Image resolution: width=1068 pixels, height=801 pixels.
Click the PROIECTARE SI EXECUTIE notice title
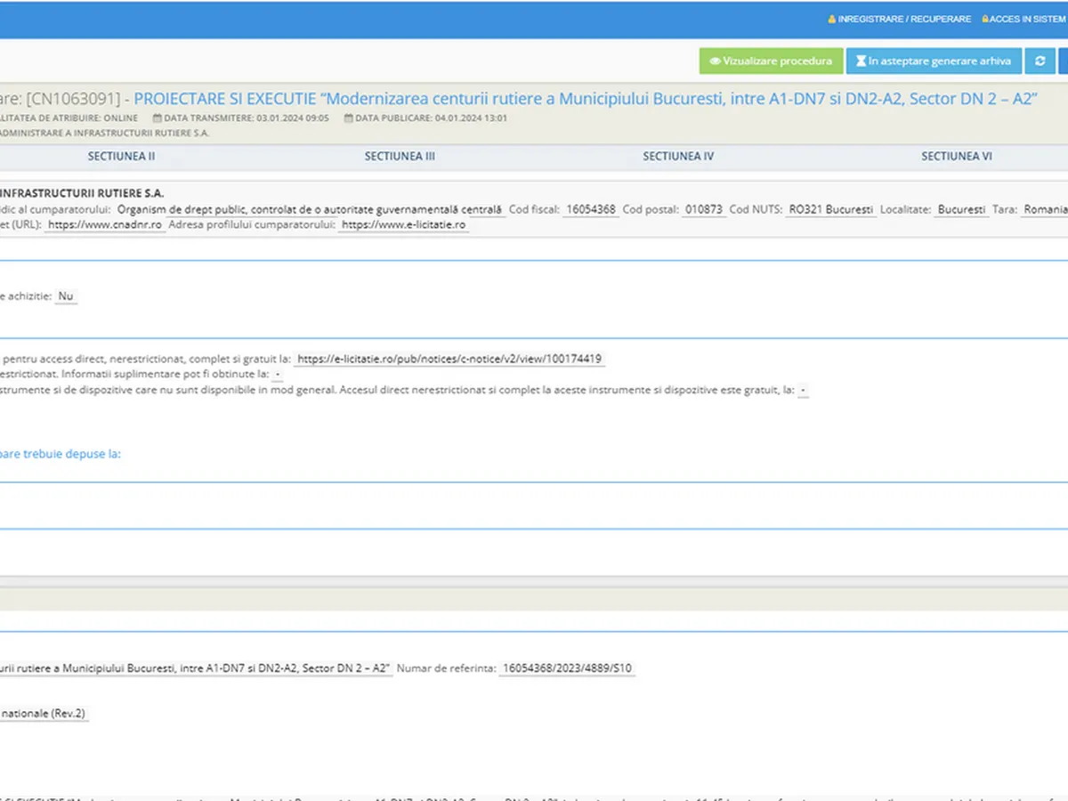coord(586,99)
